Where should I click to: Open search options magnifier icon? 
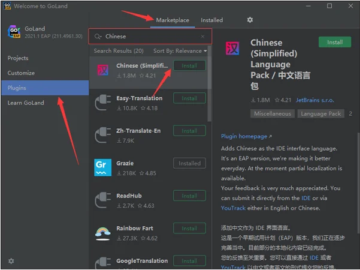[98, 37]
